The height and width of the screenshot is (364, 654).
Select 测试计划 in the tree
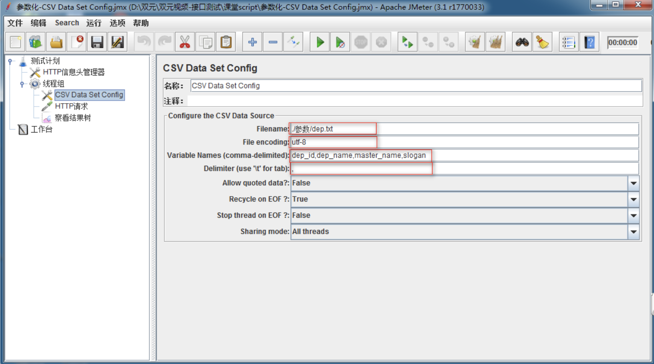(x=45, y=61)
